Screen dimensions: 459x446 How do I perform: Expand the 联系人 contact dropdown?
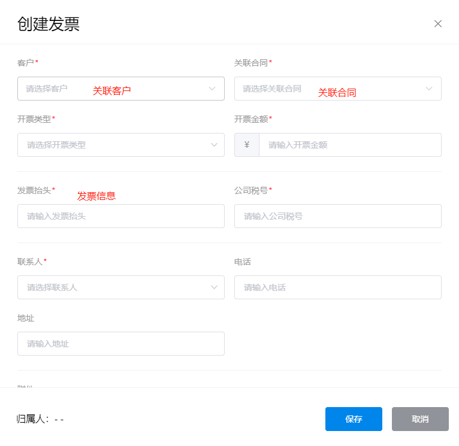click(x=114, y=287)
